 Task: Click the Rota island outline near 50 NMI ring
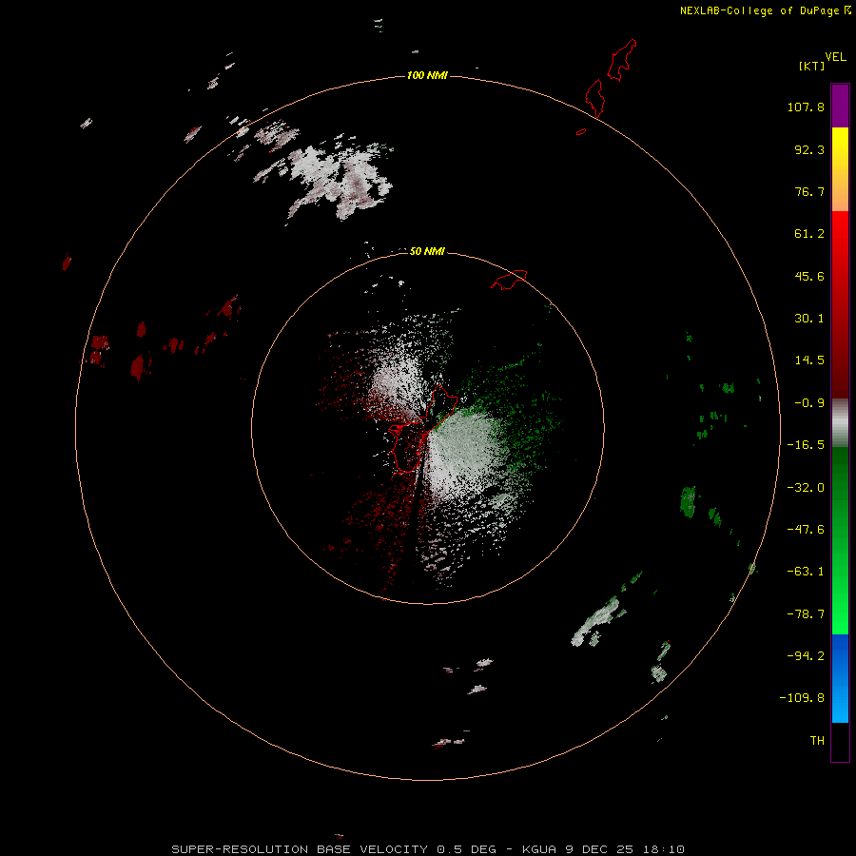tap(509, 280)
